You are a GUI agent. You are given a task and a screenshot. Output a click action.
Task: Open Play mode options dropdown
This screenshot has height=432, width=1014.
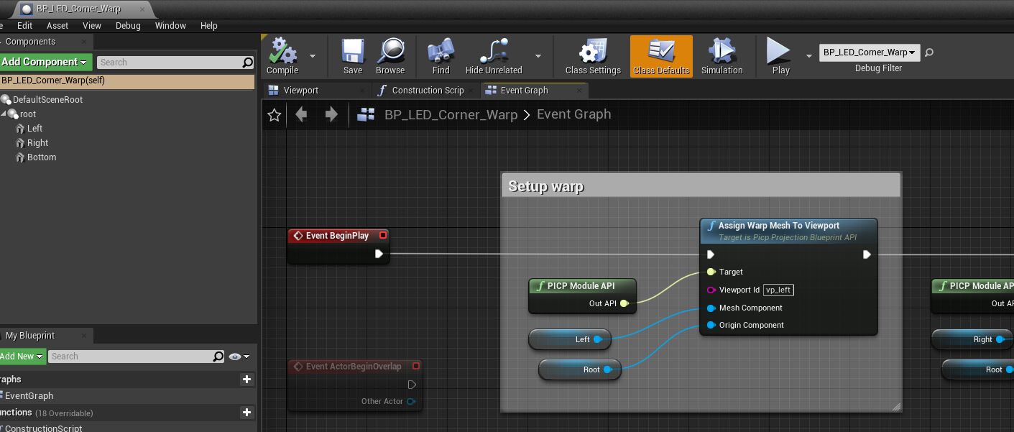click(809, 55)
